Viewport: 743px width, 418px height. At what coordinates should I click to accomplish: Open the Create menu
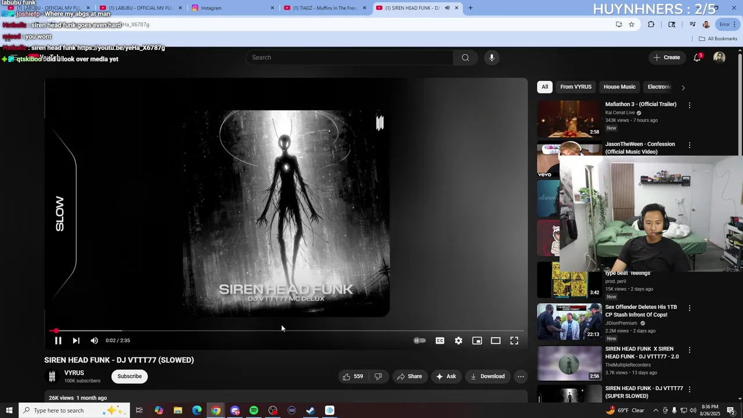click(x=666, y=57)
